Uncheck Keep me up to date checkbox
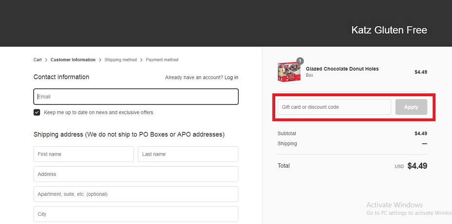The height and width of the screenshot is (224, 452). (37, 112)
